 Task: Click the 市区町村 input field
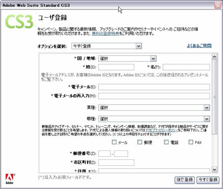(116, 163)
